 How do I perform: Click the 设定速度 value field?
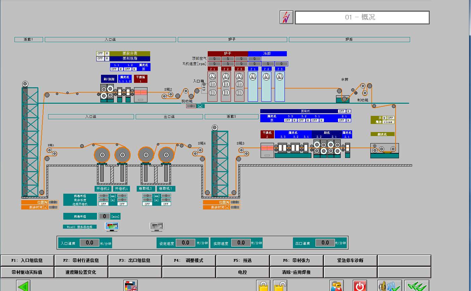click(186, 243)
